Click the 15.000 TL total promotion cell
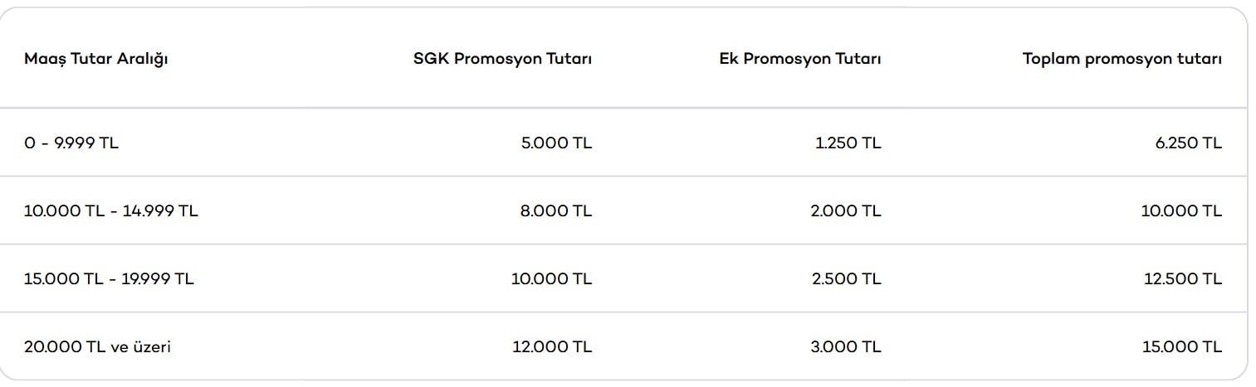The width and height of the screenshot is (1256, 387). point(1182,346)
